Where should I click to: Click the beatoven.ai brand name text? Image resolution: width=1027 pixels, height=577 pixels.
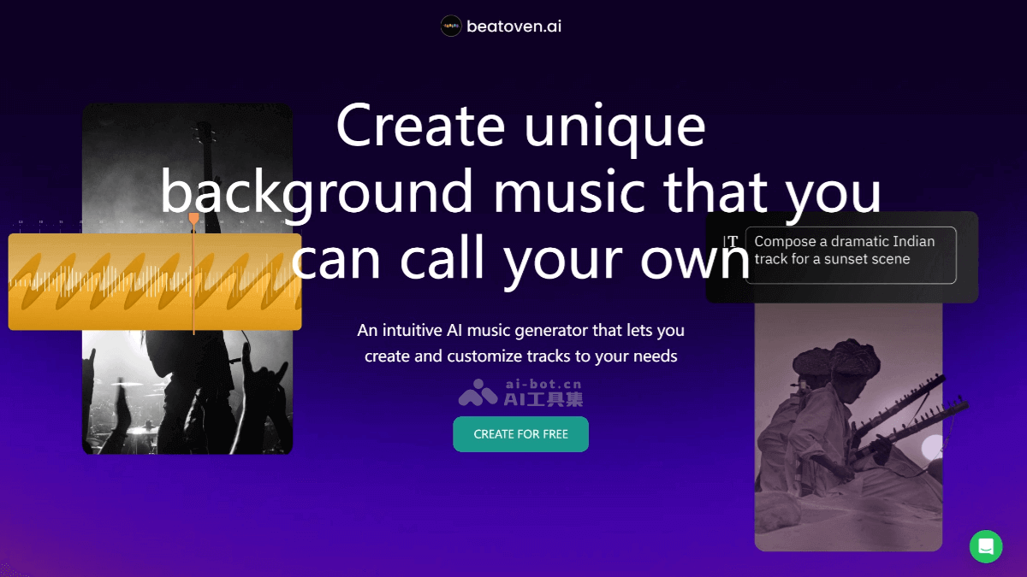(x=513, y=26)
